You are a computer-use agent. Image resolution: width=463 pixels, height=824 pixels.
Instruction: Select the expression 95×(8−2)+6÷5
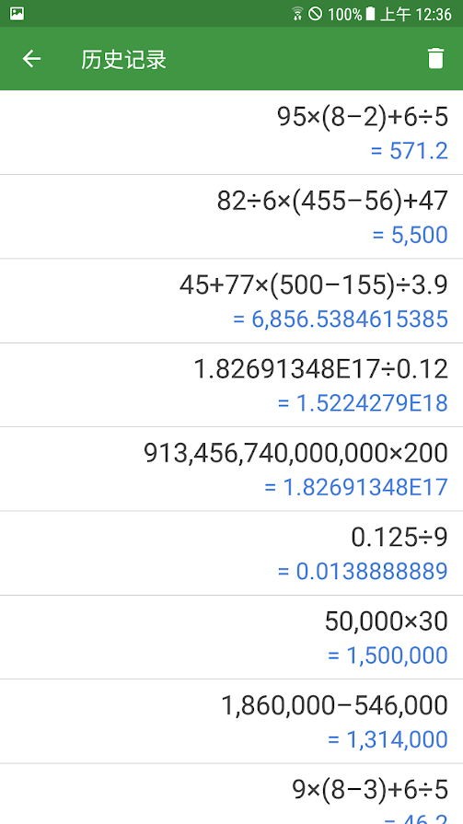[363, 117]
